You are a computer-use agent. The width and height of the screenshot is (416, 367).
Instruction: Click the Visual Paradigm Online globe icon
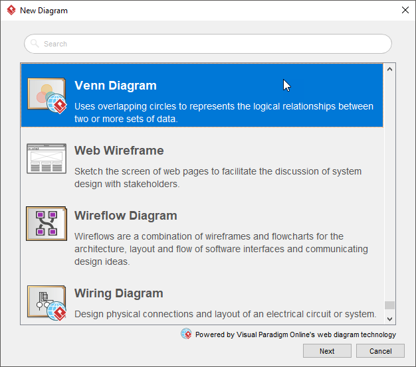[x=186, y=334]
